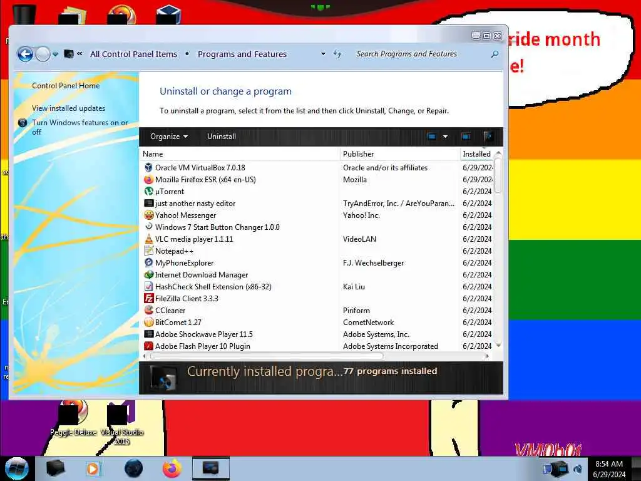Go back with the Back arrow button

25,54
